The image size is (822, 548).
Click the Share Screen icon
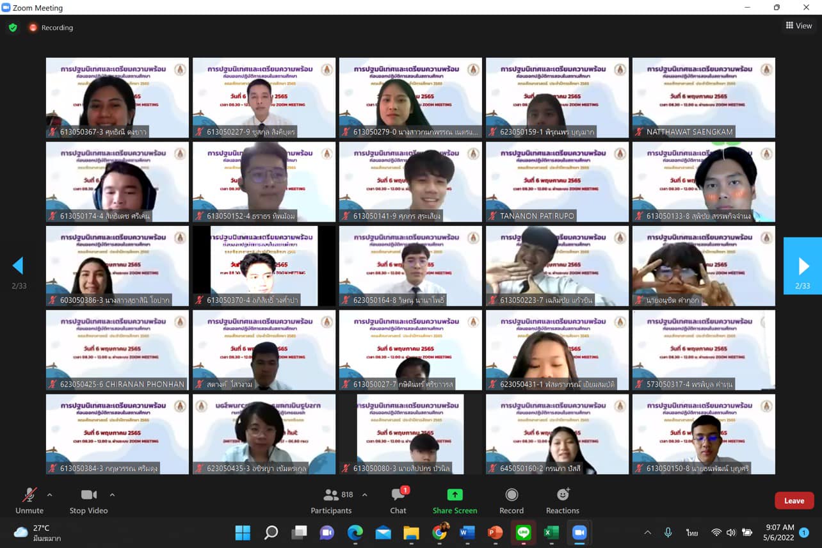coord(455,495)
